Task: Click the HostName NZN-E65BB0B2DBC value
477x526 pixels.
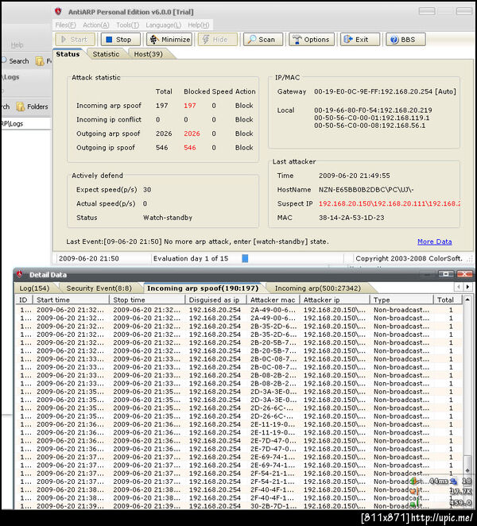Action: pyautogui.click(x=366, y=190)
